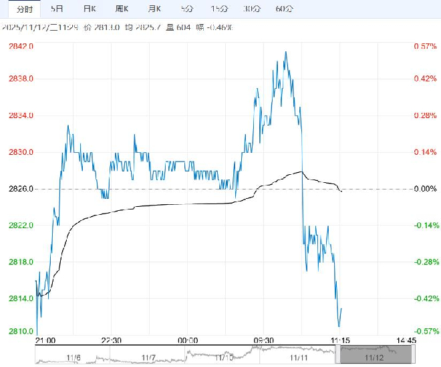
Task: Select the 分时 intraday chart tab
Action: coord(24,9)
